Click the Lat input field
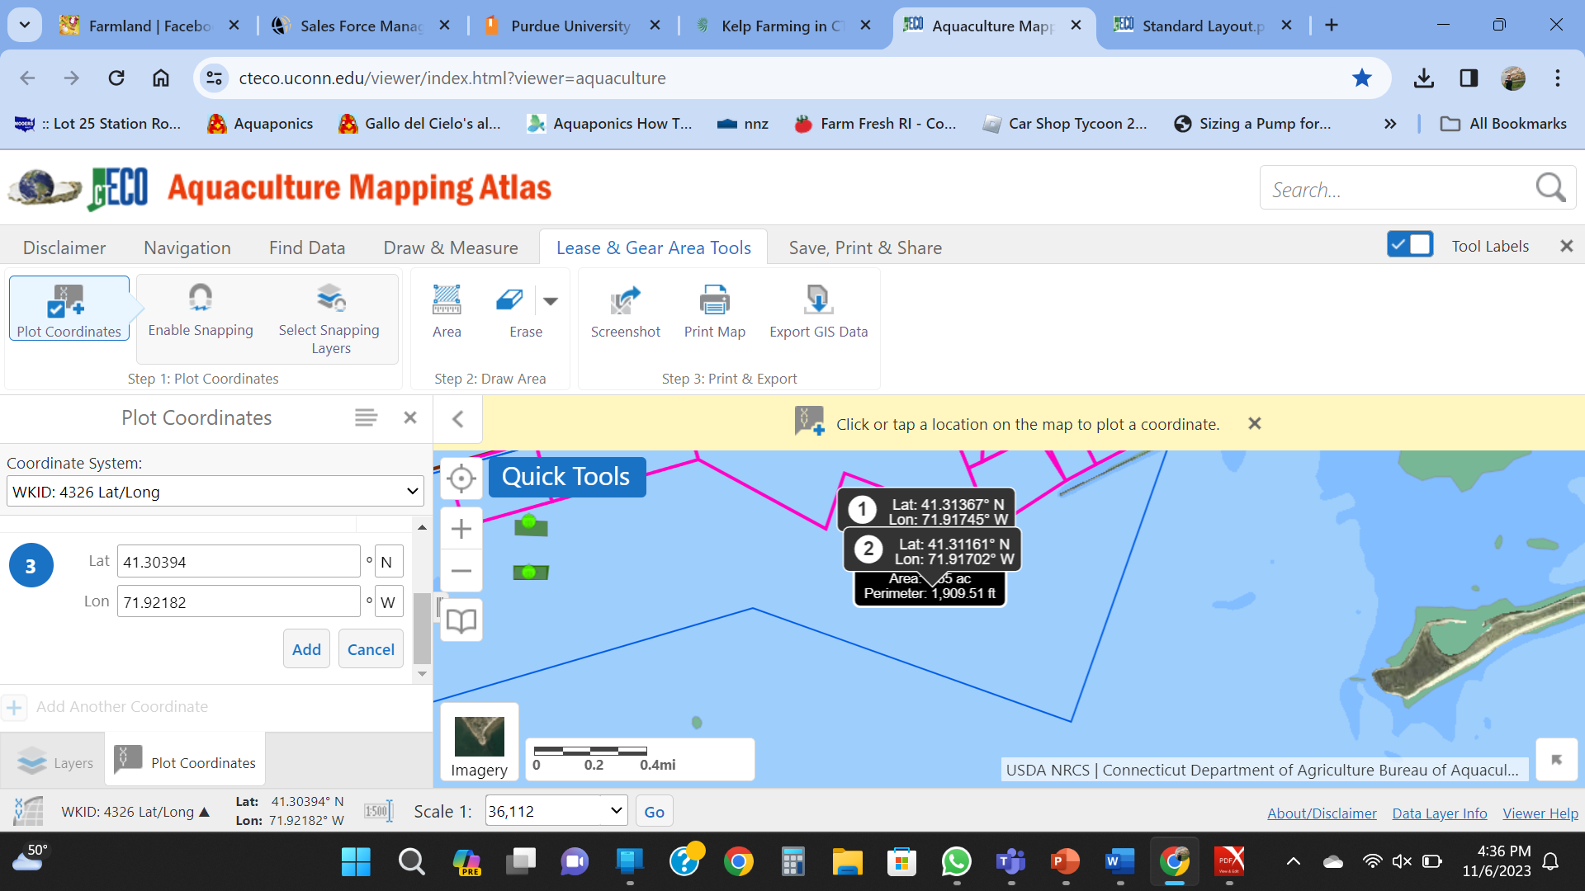 [x=239, y=562]
